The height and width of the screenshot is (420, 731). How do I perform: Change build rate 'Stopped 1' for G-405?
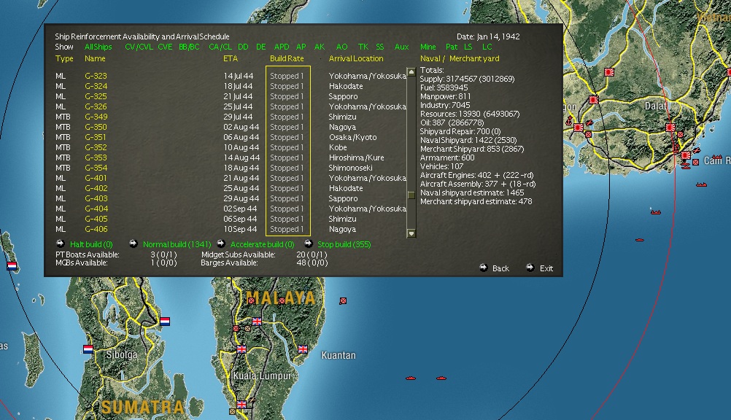point(287,219)
